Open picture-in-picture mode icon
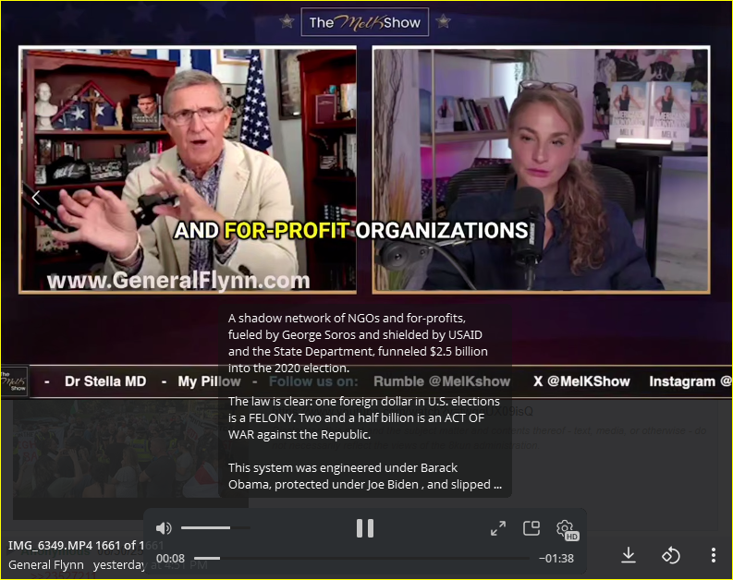733x580 pixels. [531, 528]
